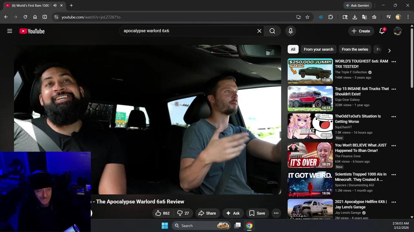Dislike the video with thumbs down
Screen dimensions: 414x232
(x=183, y=213)
